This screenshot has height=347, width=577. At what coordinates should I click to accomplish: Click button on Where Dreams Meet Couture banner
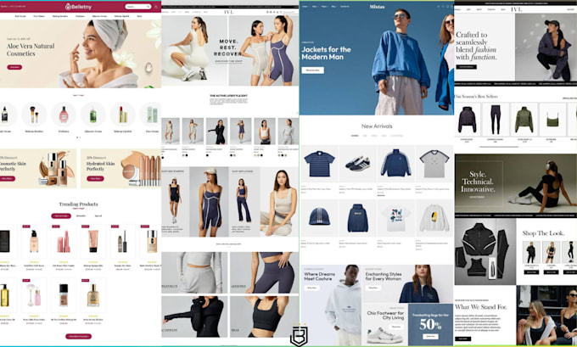[x=311, y=288]
